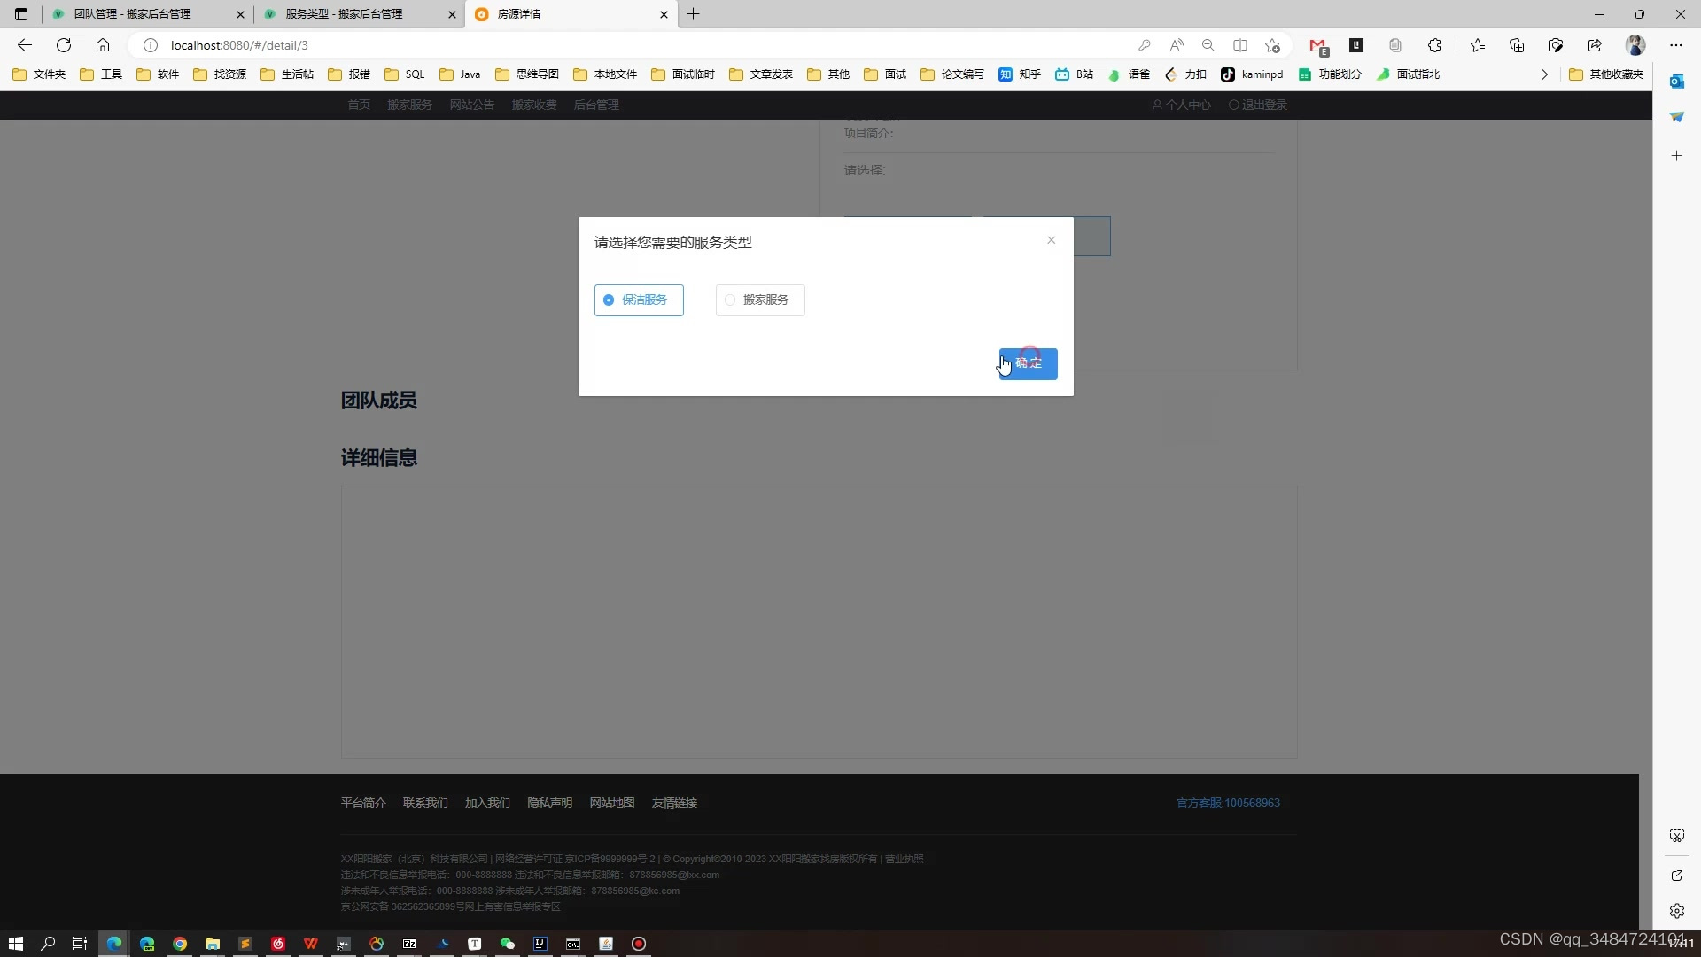Viewport: 1701px width, 957px height.
Task: Switch to 团队管理 browser tab
Action: coord(147,14)
